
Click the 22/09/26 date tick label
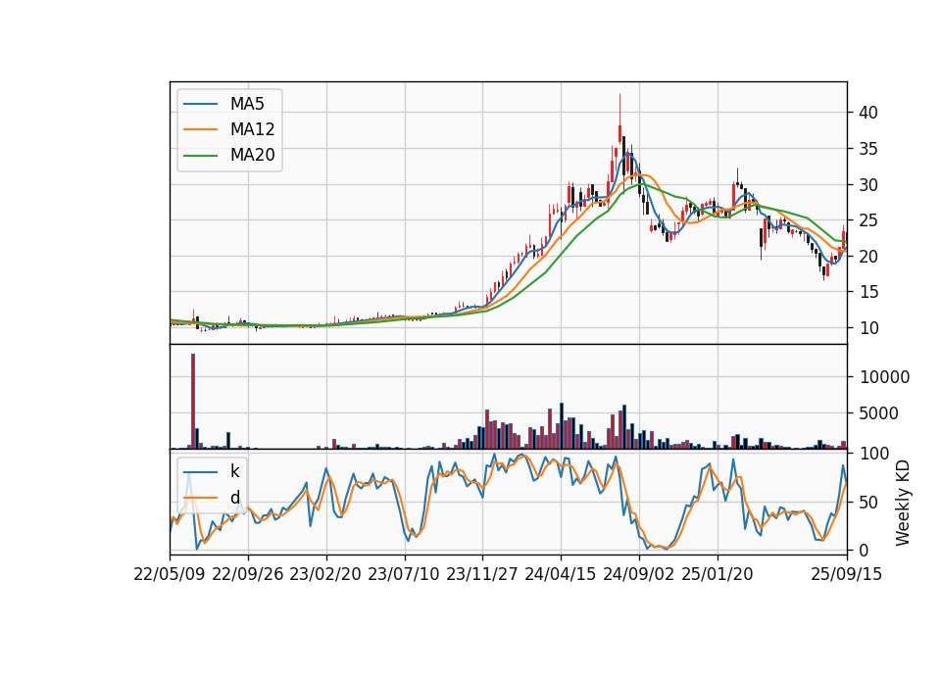pyautogui.click(x=248, y=574)
